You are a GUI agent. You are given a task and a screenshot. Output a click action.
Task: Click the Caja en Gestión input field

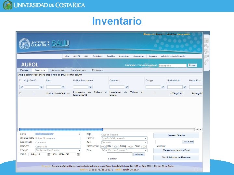pyautogui.click(x=124, y=135)
